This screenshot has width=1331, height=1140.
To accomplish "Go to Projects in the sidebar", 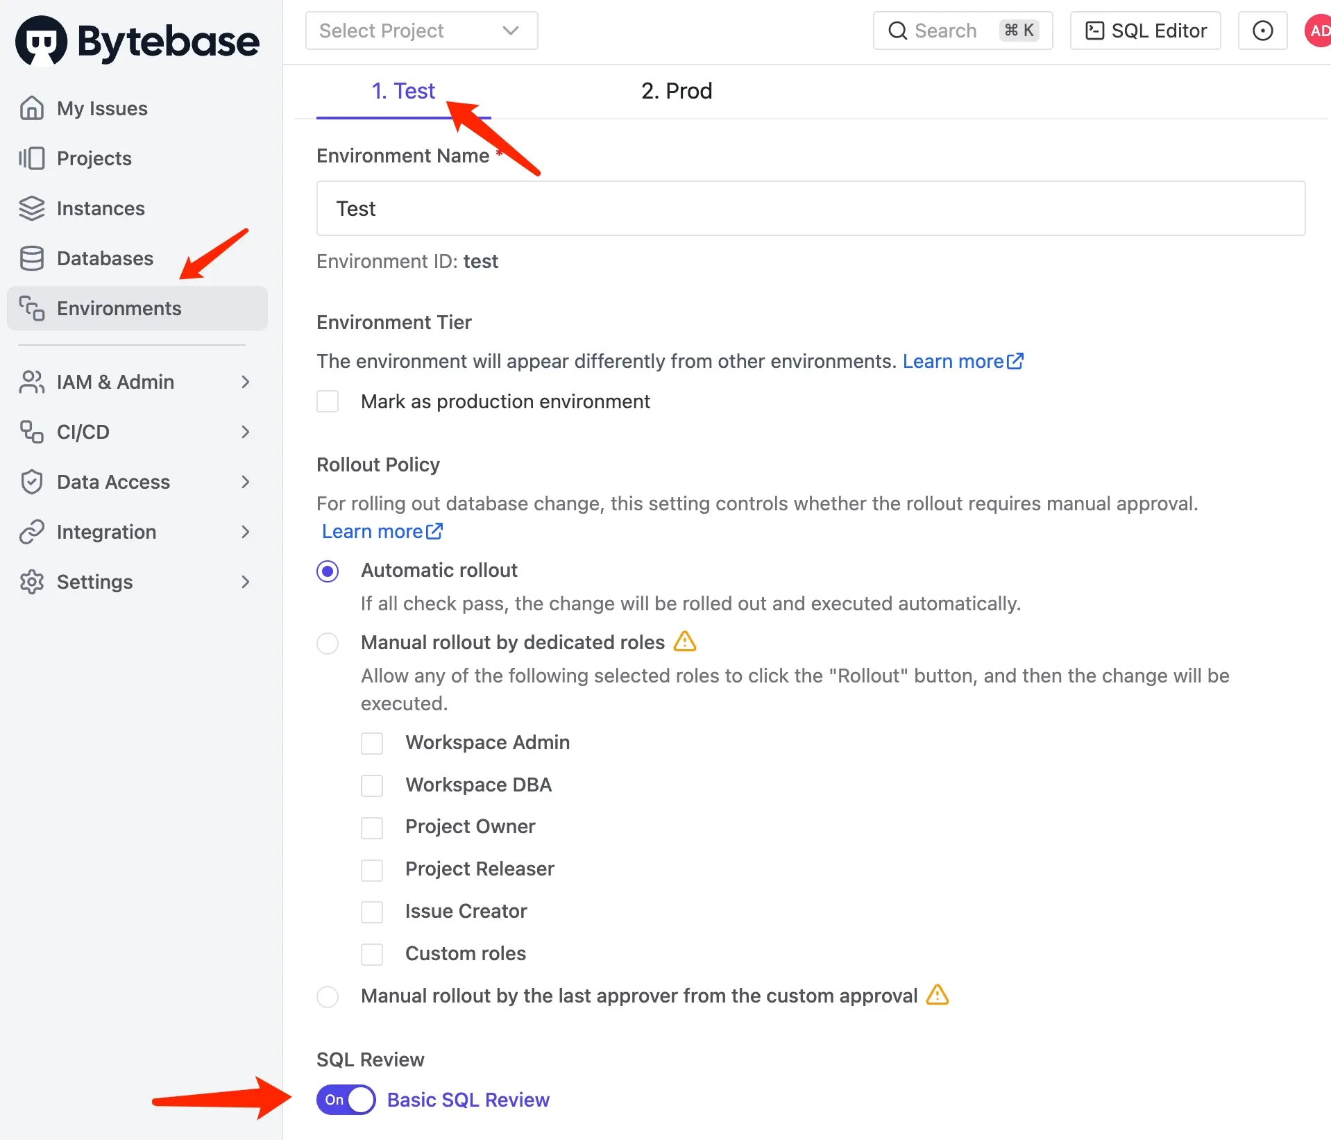I will 137,158.
